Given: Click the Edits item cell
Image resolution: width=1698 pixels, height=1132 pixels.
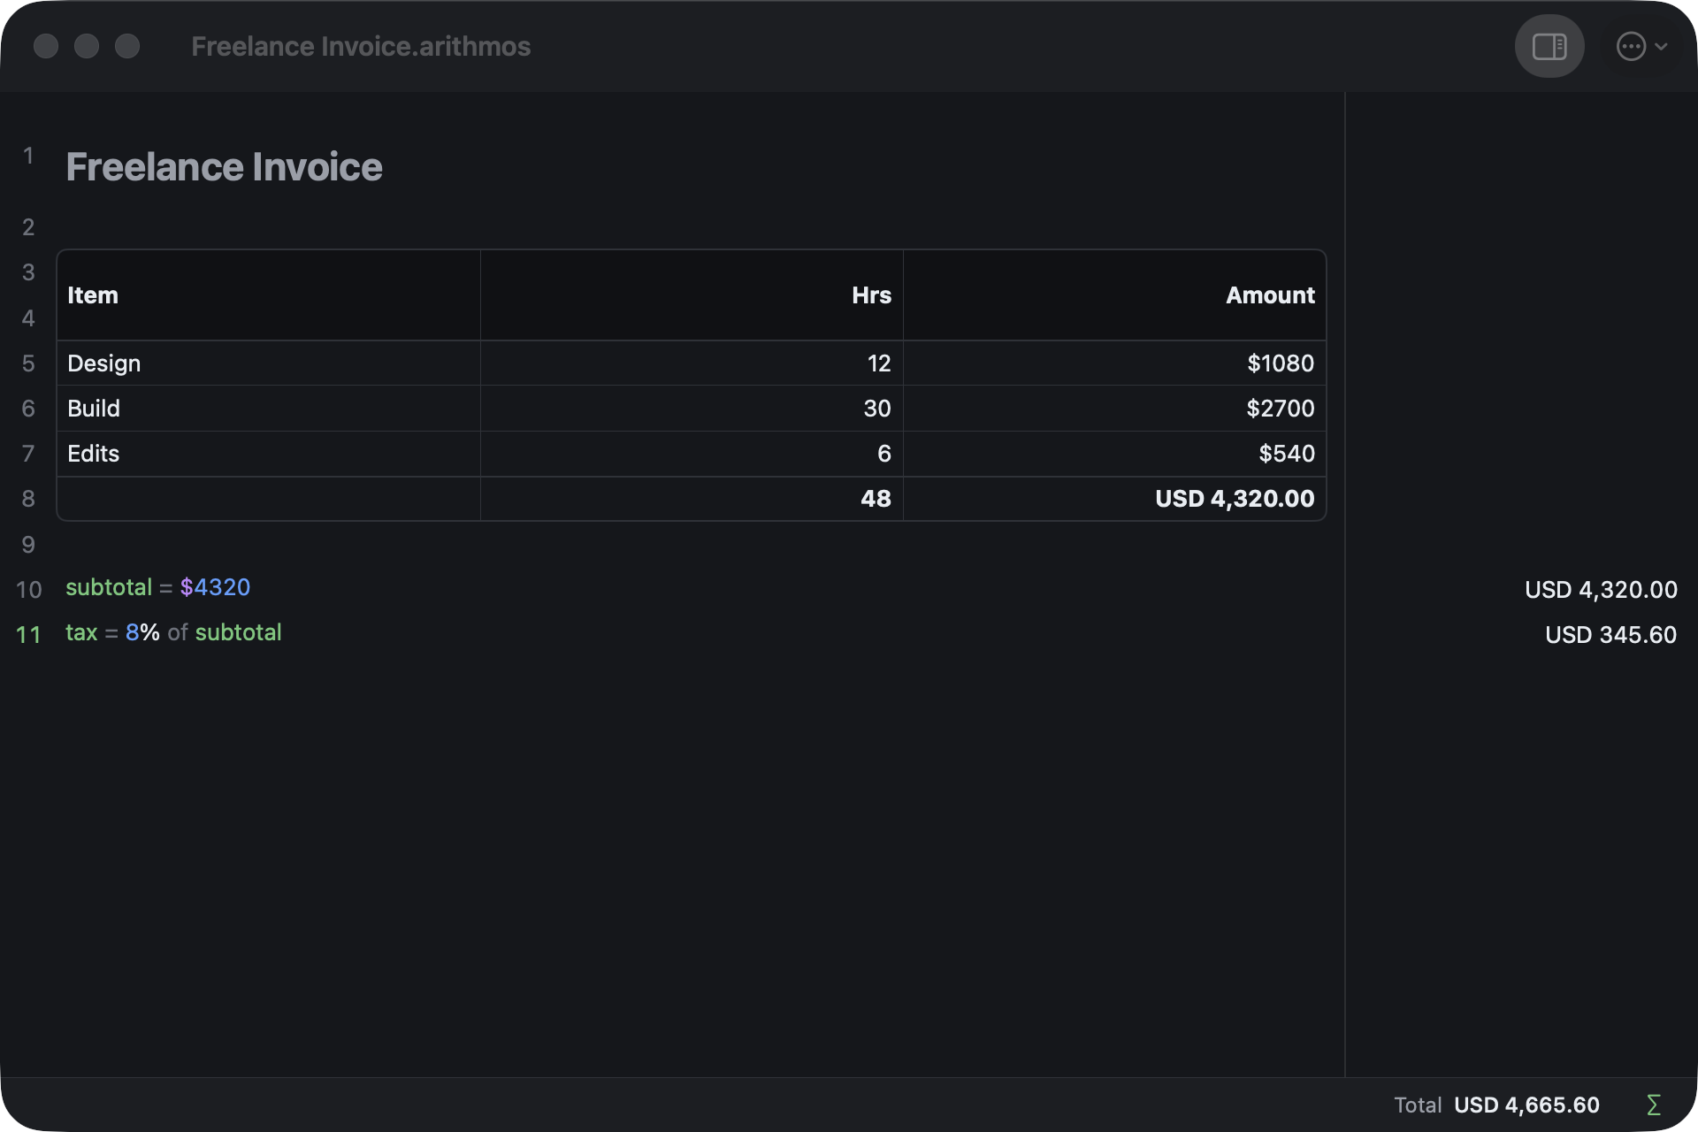Looking at the screenshot, I should pyautogui.click(x=269, y=454).
